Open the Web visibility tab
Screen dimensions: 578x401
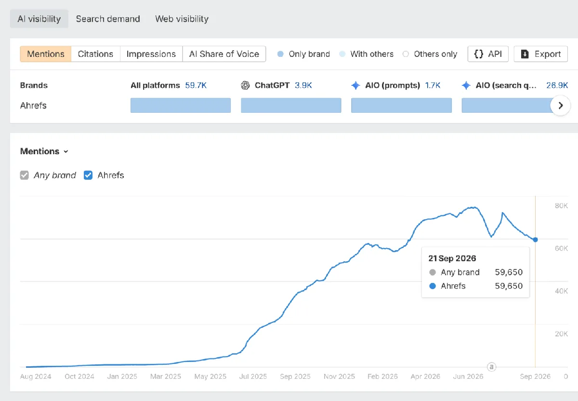[182, 19]
